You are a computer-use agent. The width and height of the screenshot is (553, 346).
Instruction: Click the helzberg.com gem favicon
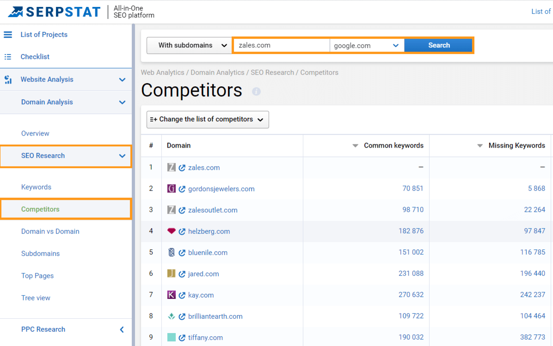coord(172,231)
